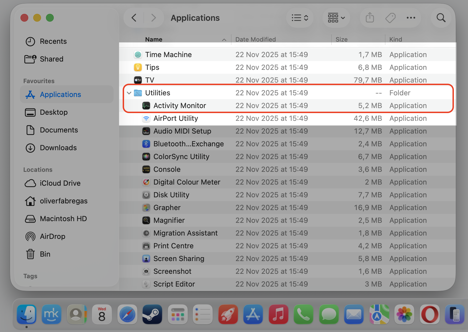Click the Disk Utility icon
Viewport: 468px width, 332px height.
click(x=146, y=195)
